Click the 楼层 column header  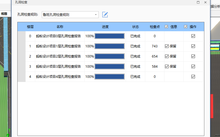[30, 27]
